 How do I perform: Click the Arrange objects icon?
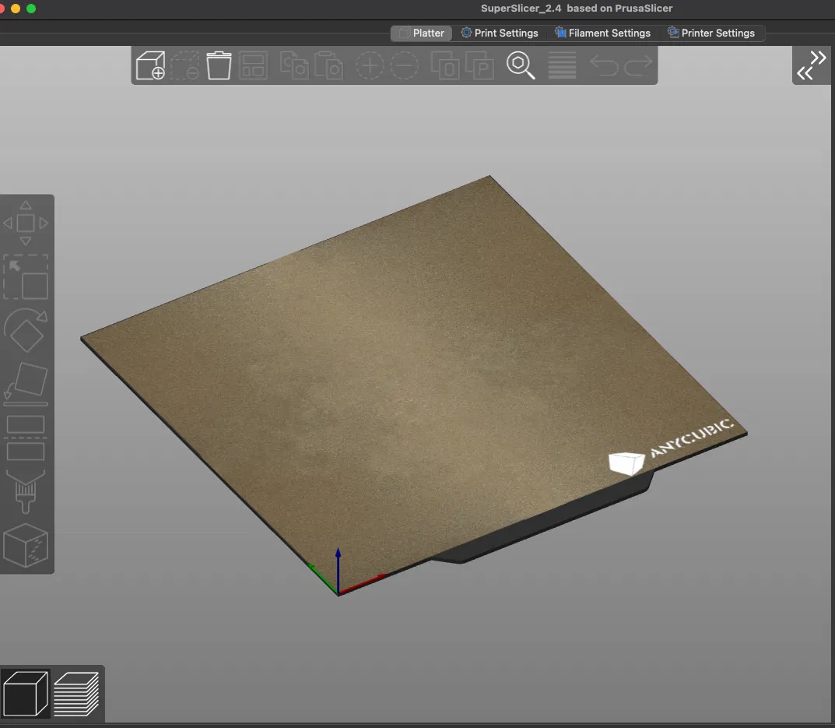coord(253,65)
